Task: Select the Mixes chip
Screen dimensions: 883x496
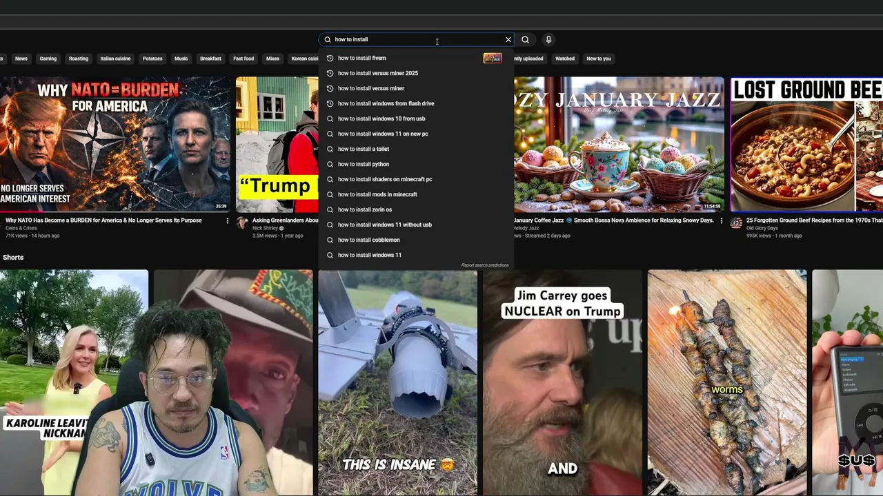Action: coord(273,59)
